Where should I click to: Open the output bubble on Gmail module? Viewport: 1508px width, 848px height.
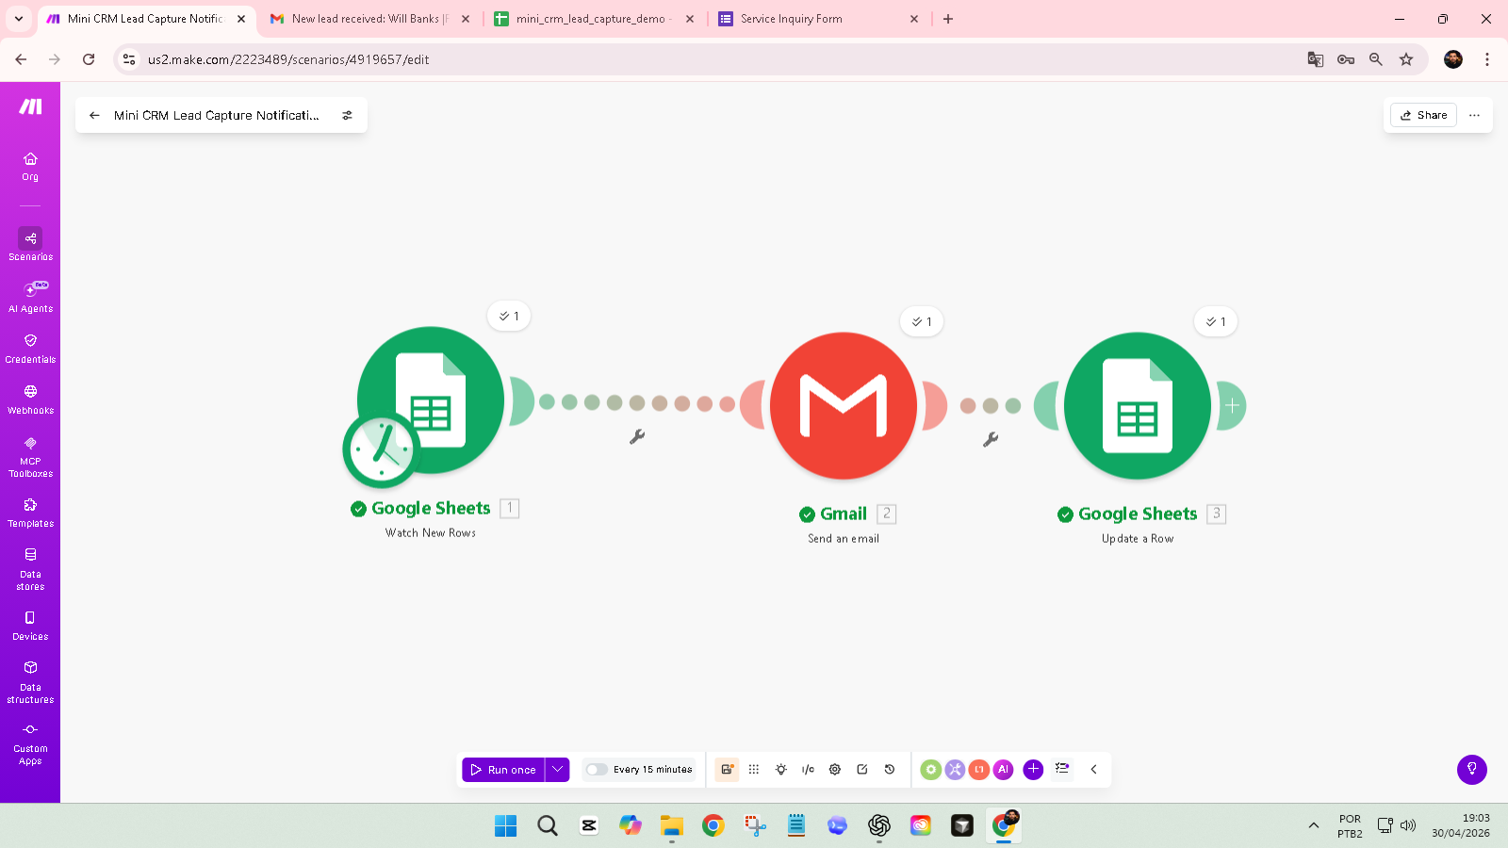922,321
